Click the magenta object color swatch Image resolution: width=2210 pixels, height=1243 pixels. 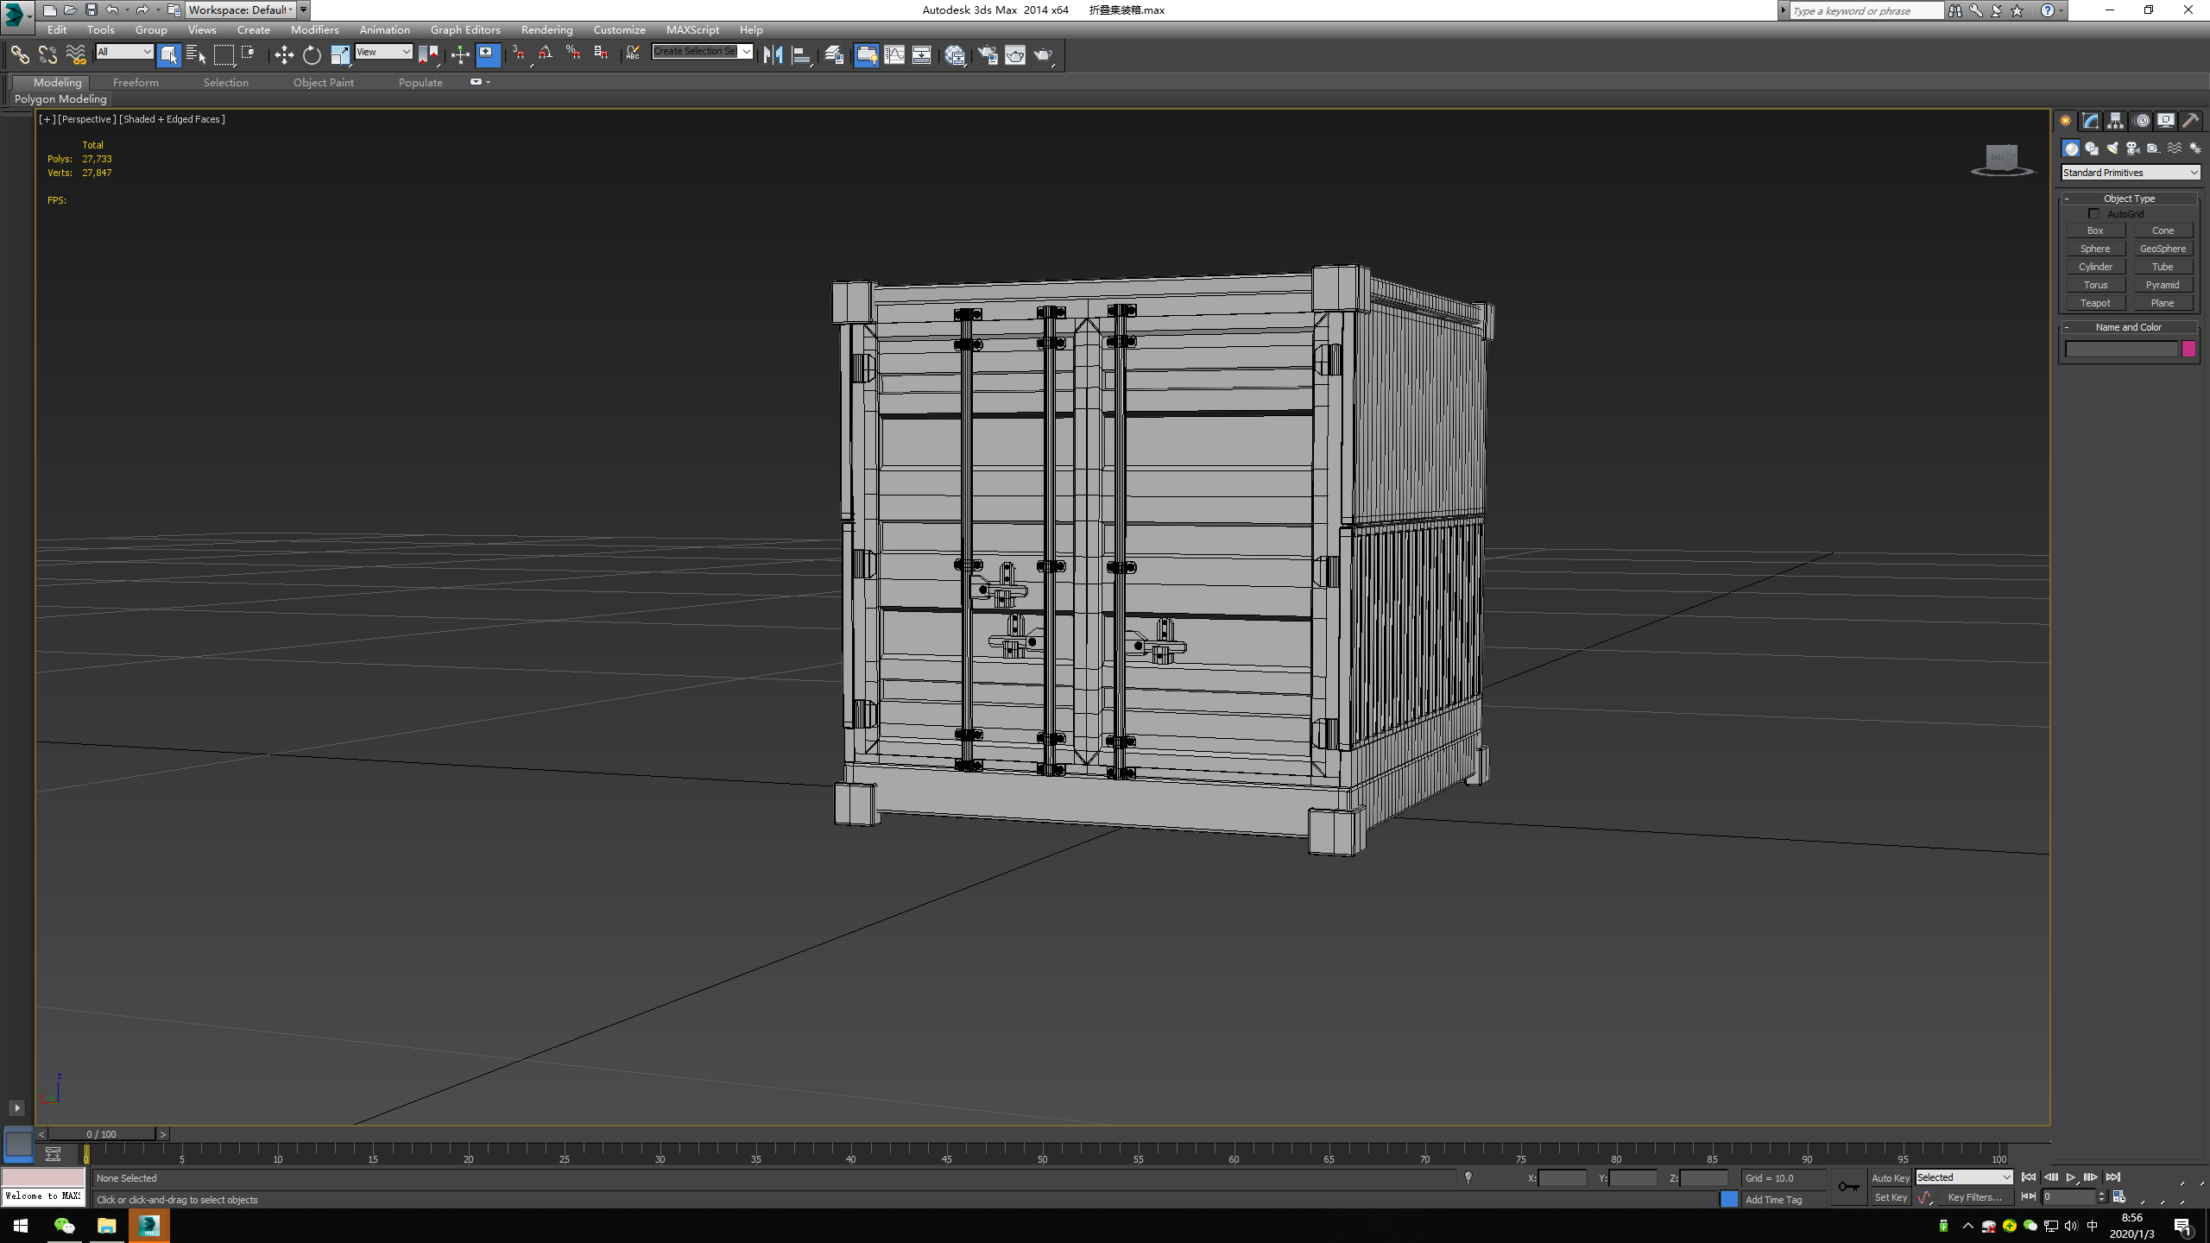pos(2188,349)
